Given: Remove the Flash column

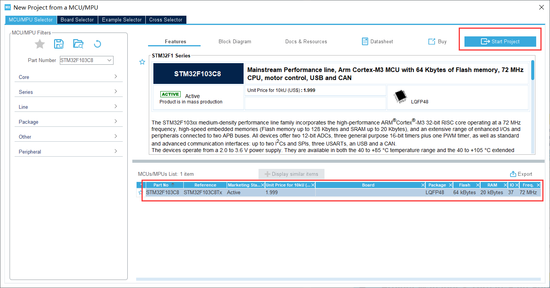Looking at the screenshot, I should tap(478, 185).
